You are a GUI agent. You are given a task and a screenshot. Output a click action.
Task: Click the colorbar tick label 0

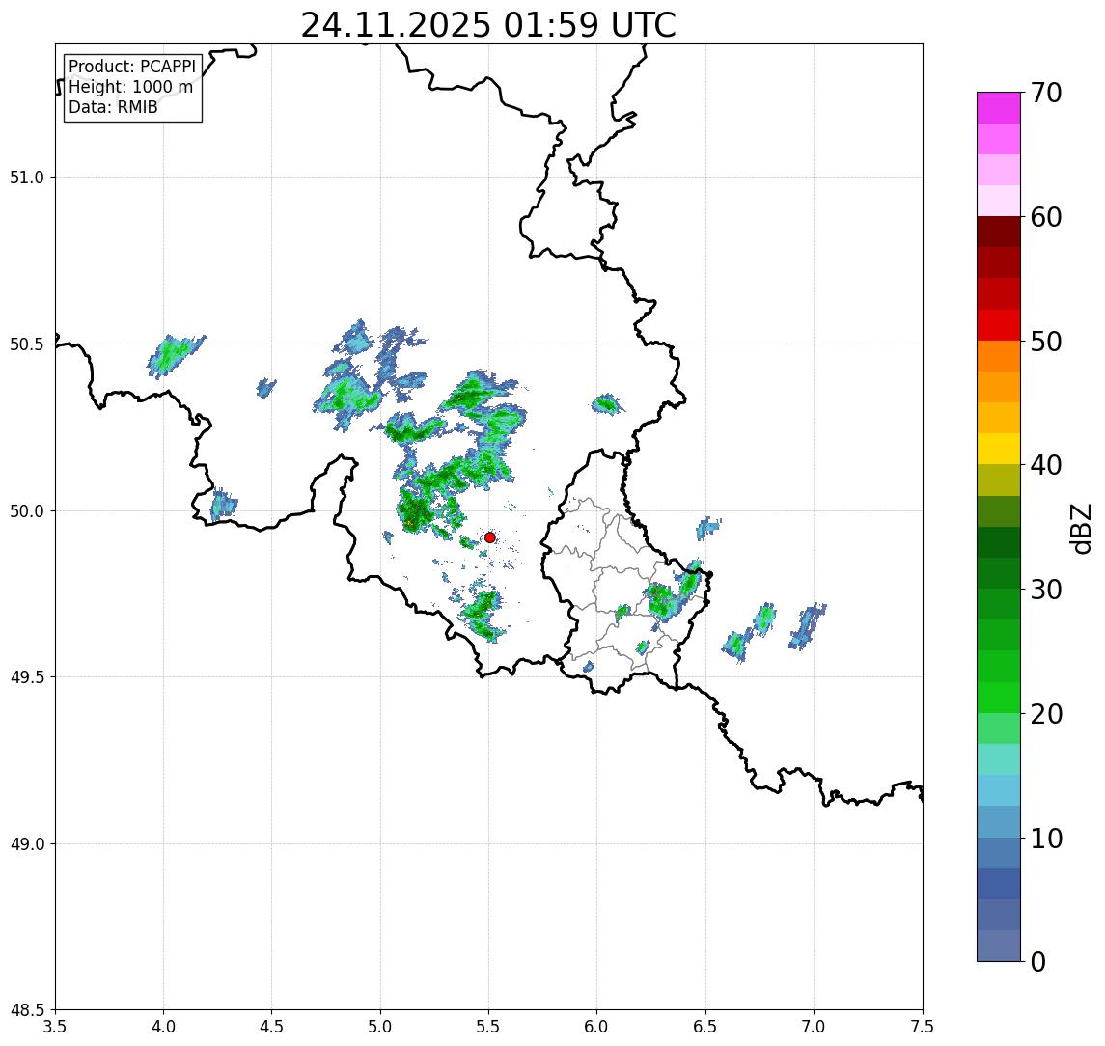tap(1038, 961)
